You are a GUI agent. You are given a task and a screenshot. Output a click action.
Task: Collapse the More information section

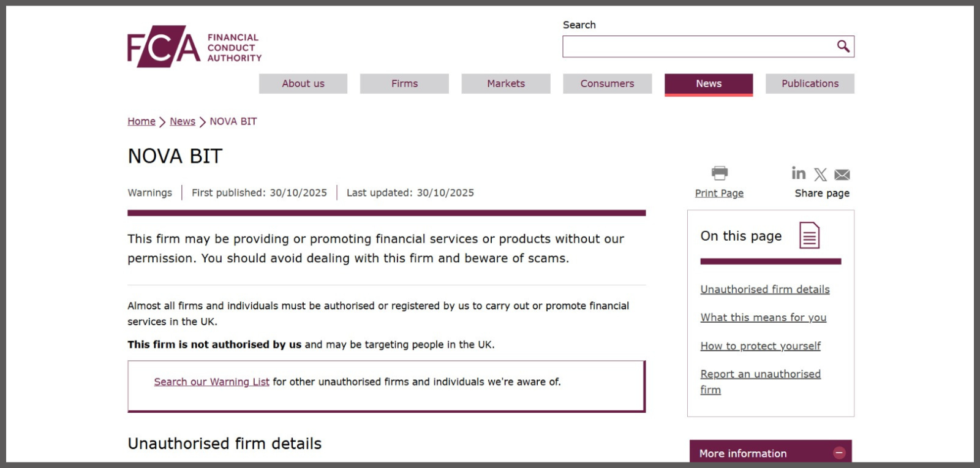839,452
